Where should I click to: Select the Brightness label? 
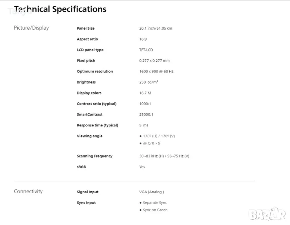click(x=86, y=82)
